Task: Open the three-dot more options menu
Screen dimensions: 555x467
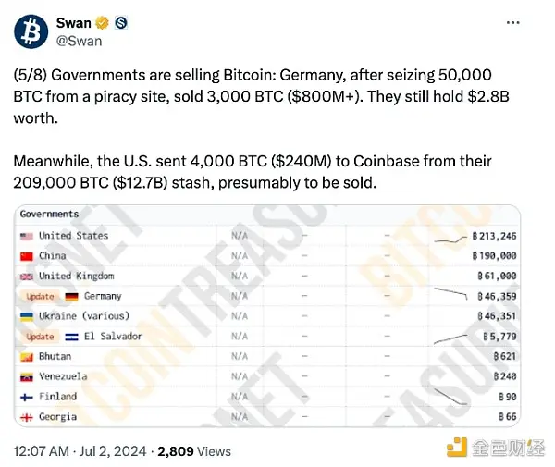Action: coord(512,22)
